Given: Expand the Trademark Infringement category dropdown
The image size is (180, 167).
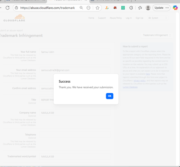Looking at the screenshot, I should click(157, 35).
